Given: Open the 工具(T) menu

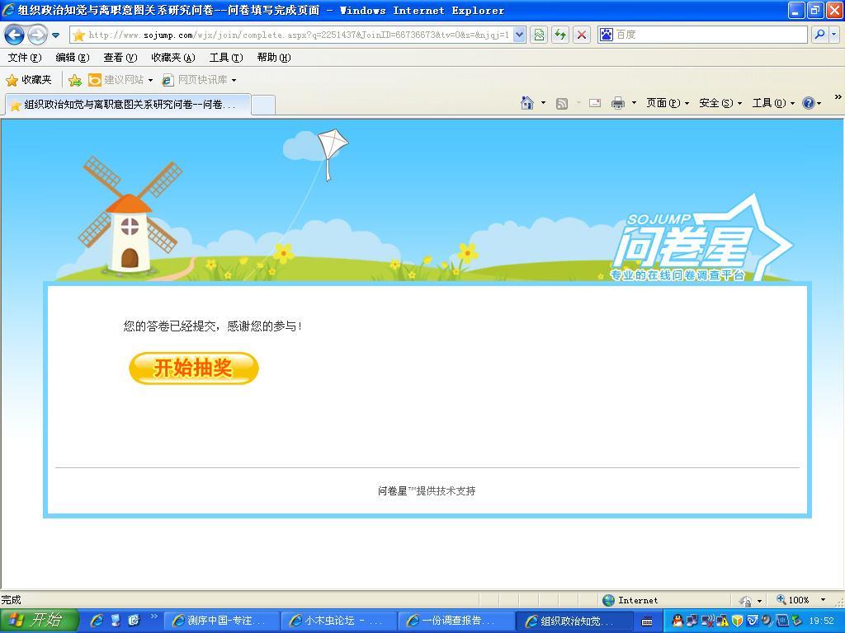Looking at the screenshot, I should (x=226, y=58).
